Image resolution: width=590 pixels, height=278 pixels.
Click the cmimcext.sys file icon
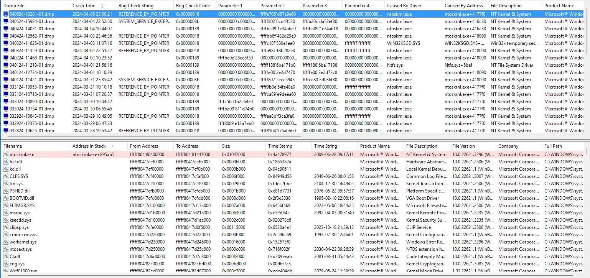pos(6,234)
